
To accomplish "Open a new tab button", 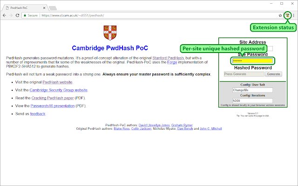I will tap(53, 8).
